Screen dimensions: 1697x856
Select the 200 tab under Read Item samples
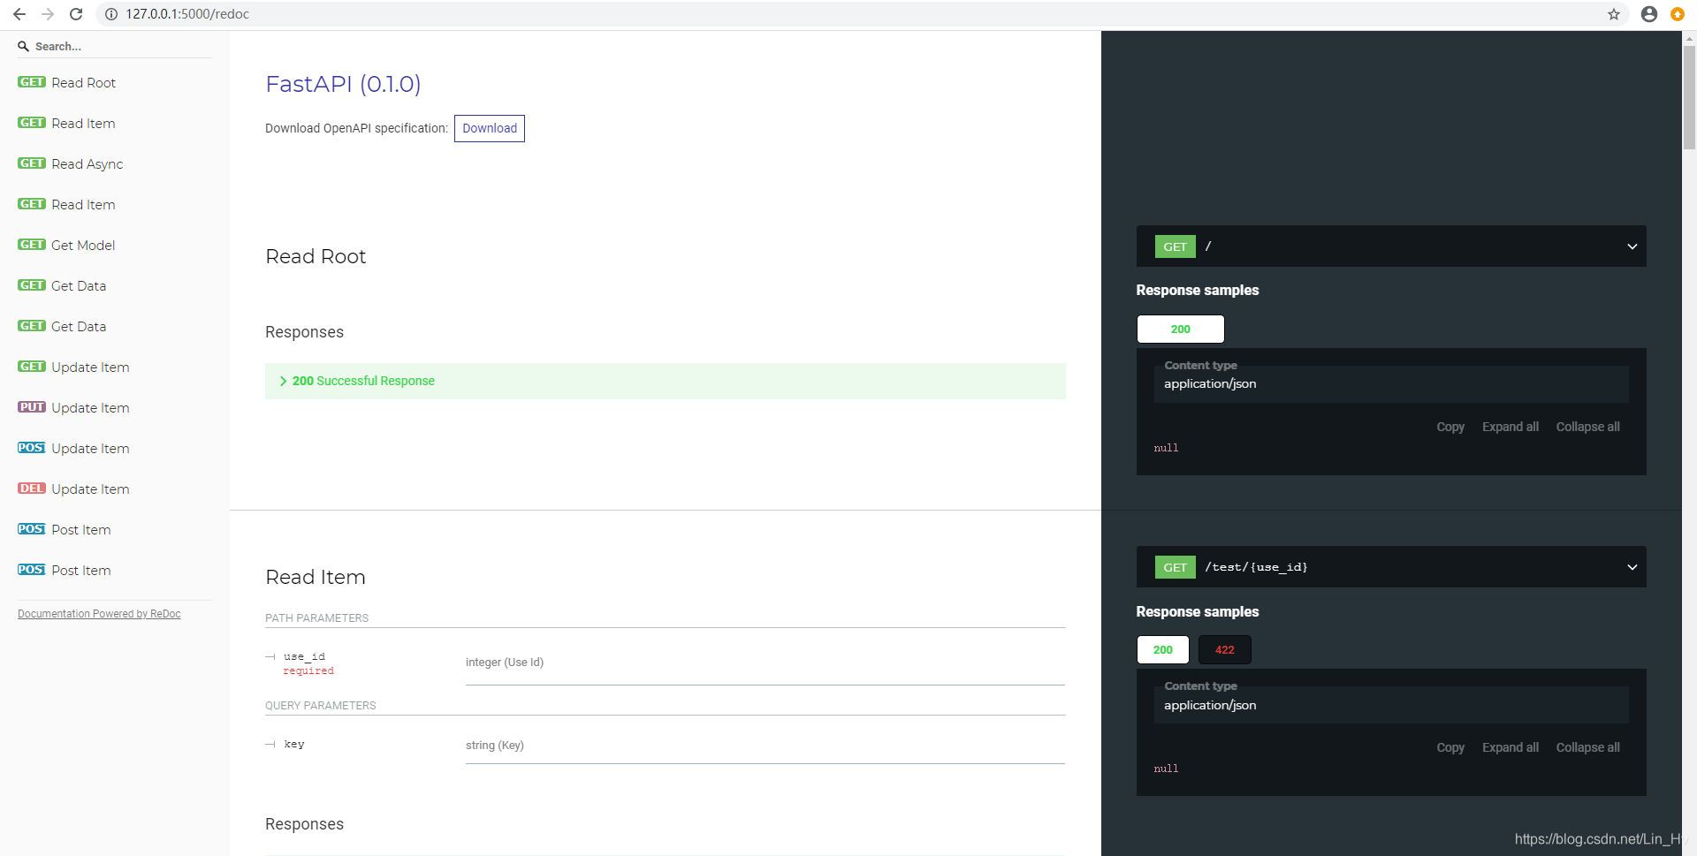pos(1162,649)
